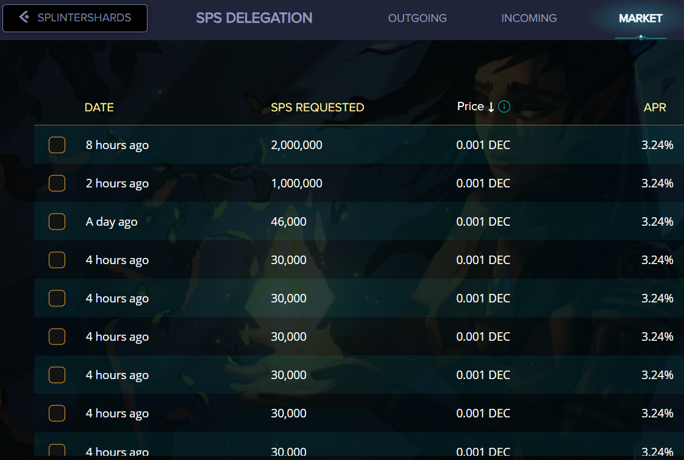Sort the list by the DATE column
Viewport: 684px width, 460px height.
pyautogui.click(x=99, y=108)
